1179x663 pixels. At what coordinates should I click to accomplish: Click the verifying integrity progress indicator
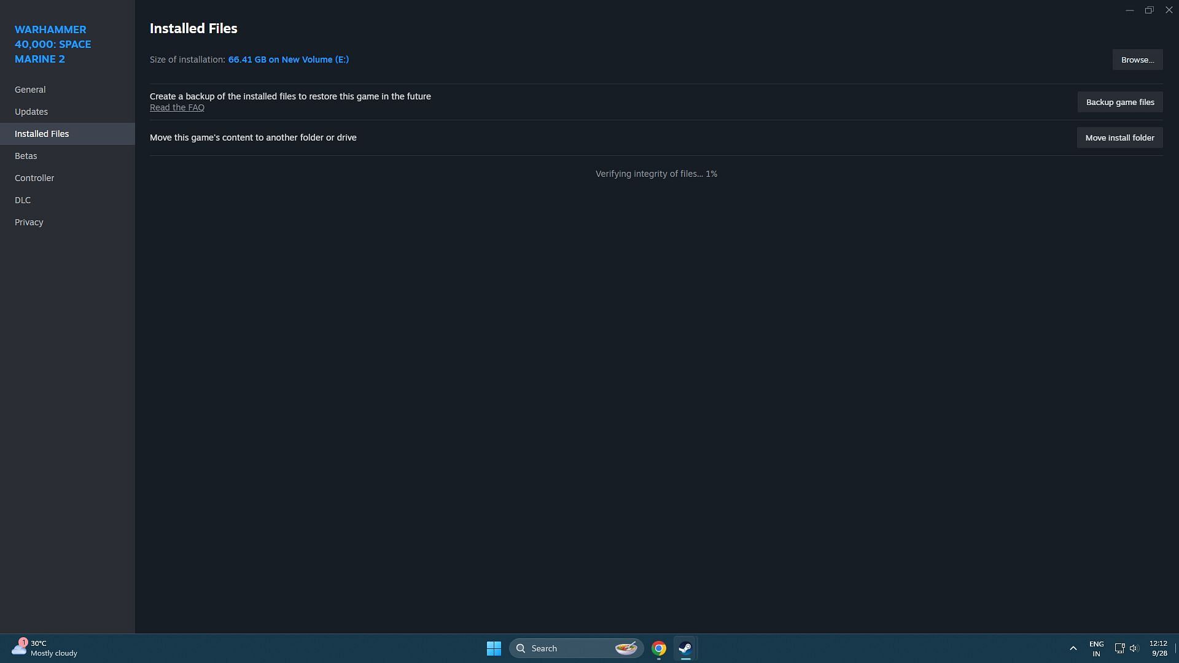[x=656, y=173]
